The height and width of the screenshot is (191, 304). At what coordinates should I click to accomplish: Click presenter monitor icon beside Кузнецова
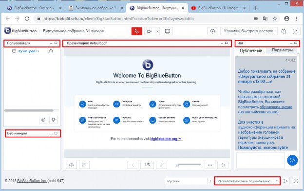pyautogui.click(x=14, y=51)
